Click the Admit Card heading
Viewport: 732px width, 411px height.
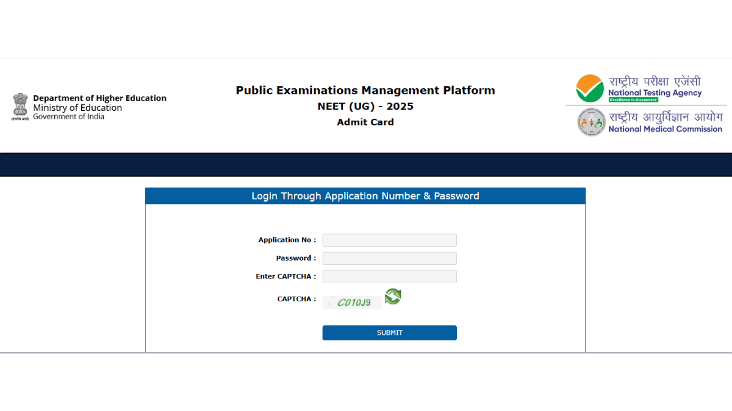365,122
